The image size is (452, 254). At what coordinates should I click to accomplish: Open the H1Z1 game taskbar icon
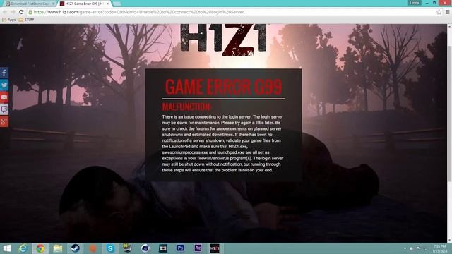[215, 248]
